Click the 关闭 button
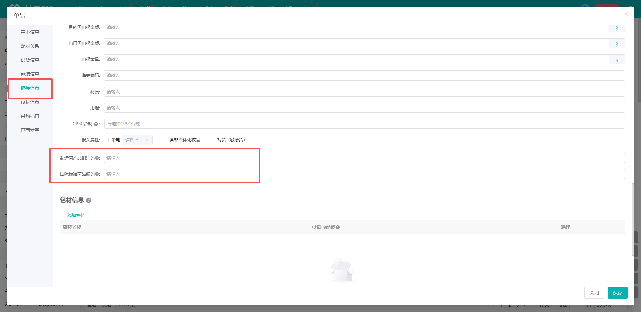Viewport: 641px width, 312px height. pos(594,293)
